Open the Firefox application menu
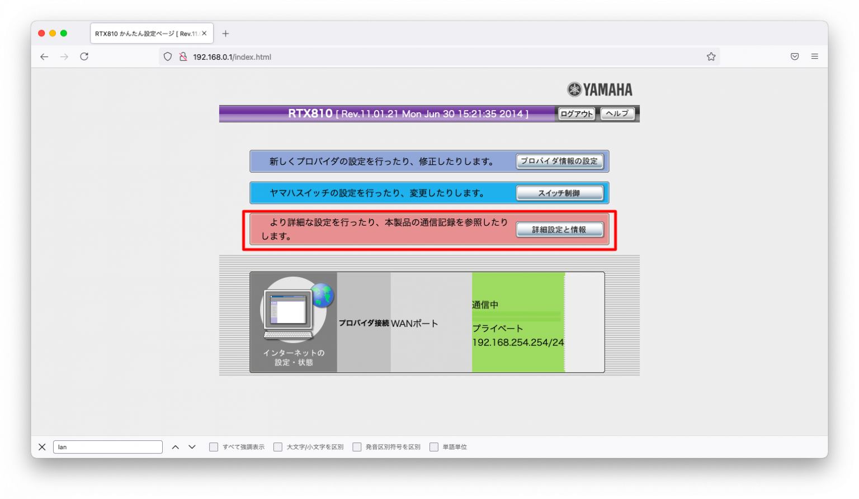The height and width of the screenshot is (499, 859). [815, 56]
